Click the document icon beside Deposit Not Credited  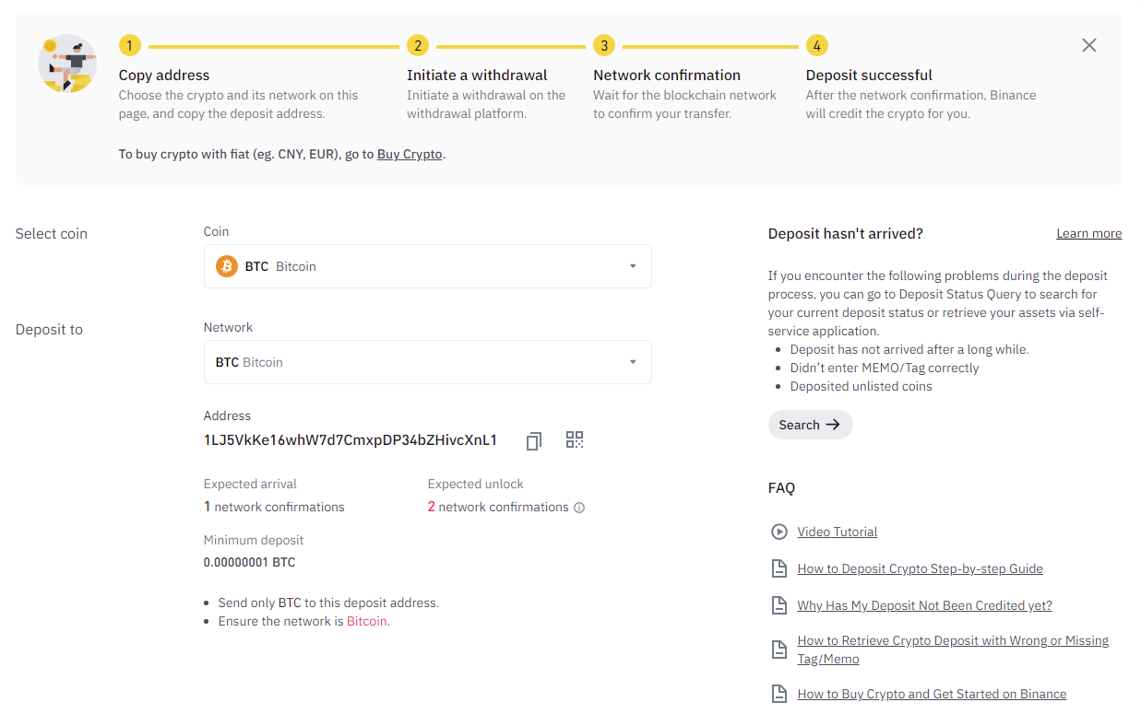pyautogui.click(x=779, y=605)
